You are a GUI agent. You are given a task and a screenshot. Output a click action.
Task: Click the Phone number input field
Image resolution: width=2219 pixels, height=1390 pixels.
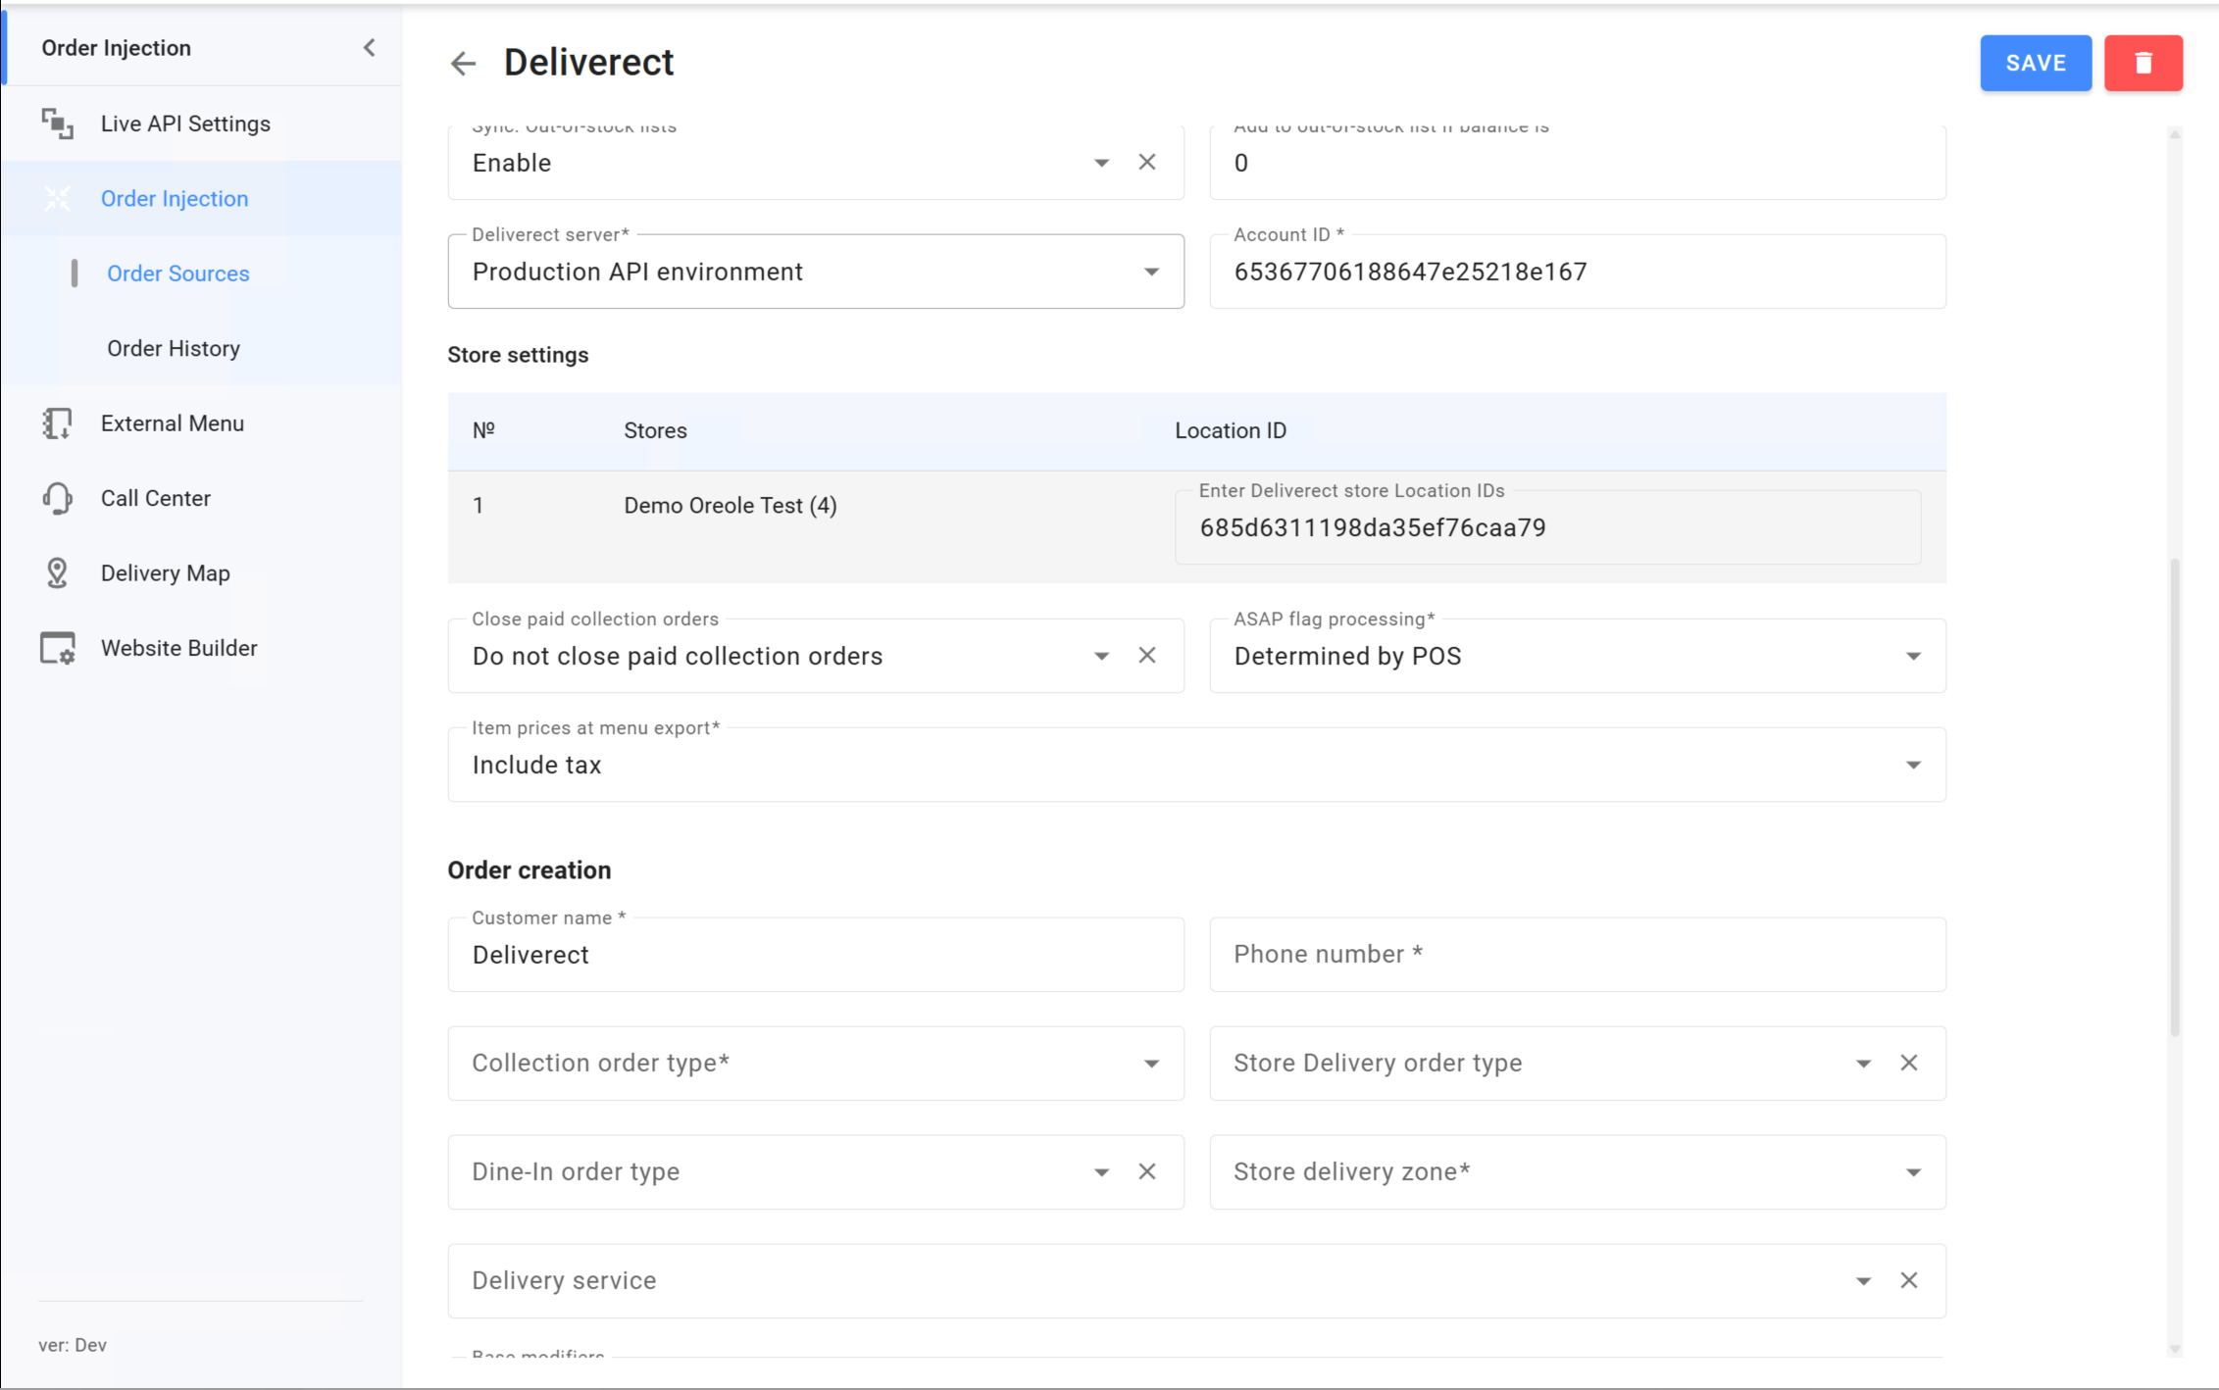1578,955
